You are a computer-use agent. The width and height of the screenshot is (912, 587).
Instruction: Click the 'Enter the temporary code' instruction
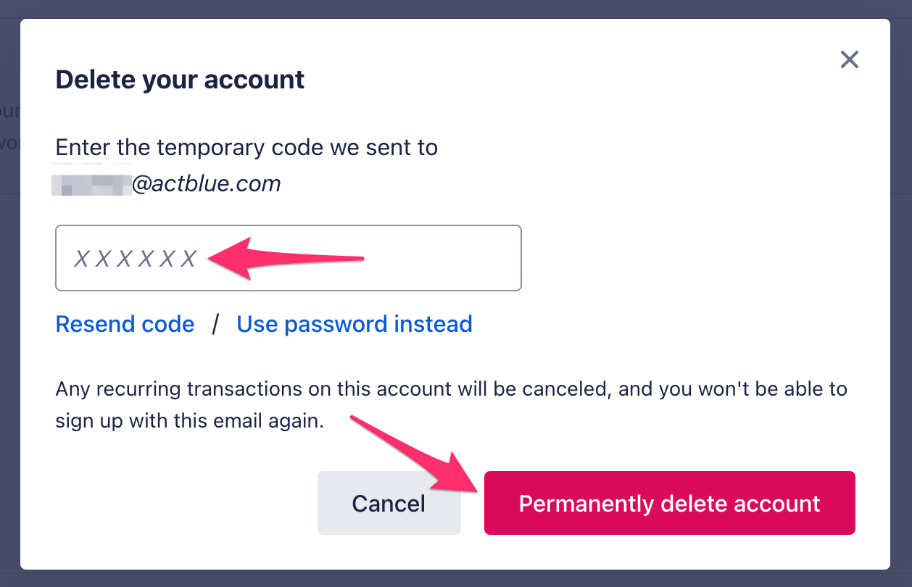(x=246, y=148)
